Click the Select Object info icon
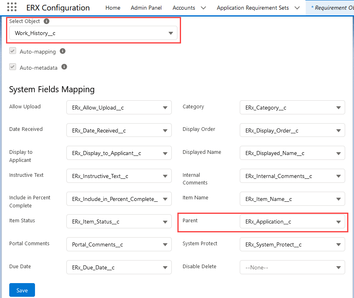 [x=46, y=21]
